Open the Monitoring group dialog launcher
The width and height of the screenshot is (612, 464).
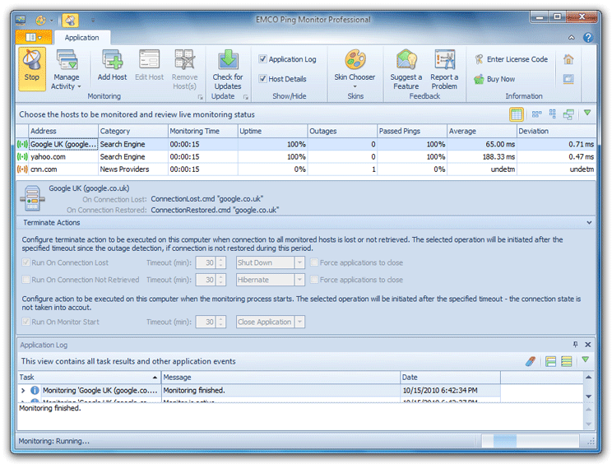(x=200, y=97)
